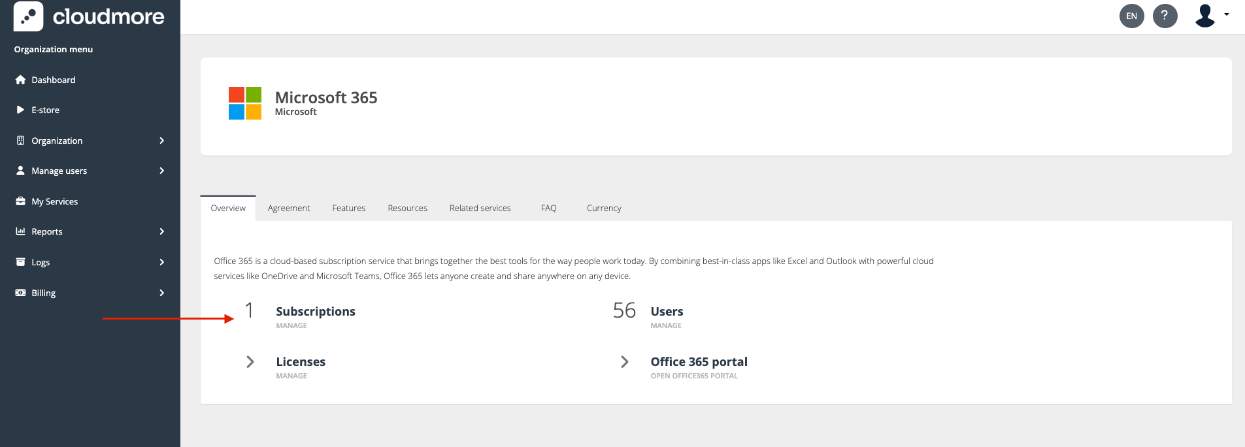Expand the Organization submenu arrow
The image size is (1245, 447).
161,141
